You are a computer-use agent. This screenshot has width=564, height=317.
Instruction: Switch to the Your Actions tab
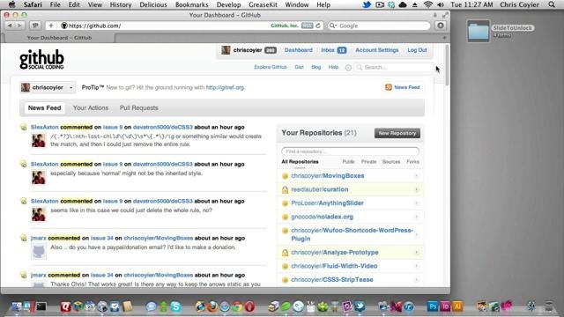click(x=91, y=107)
